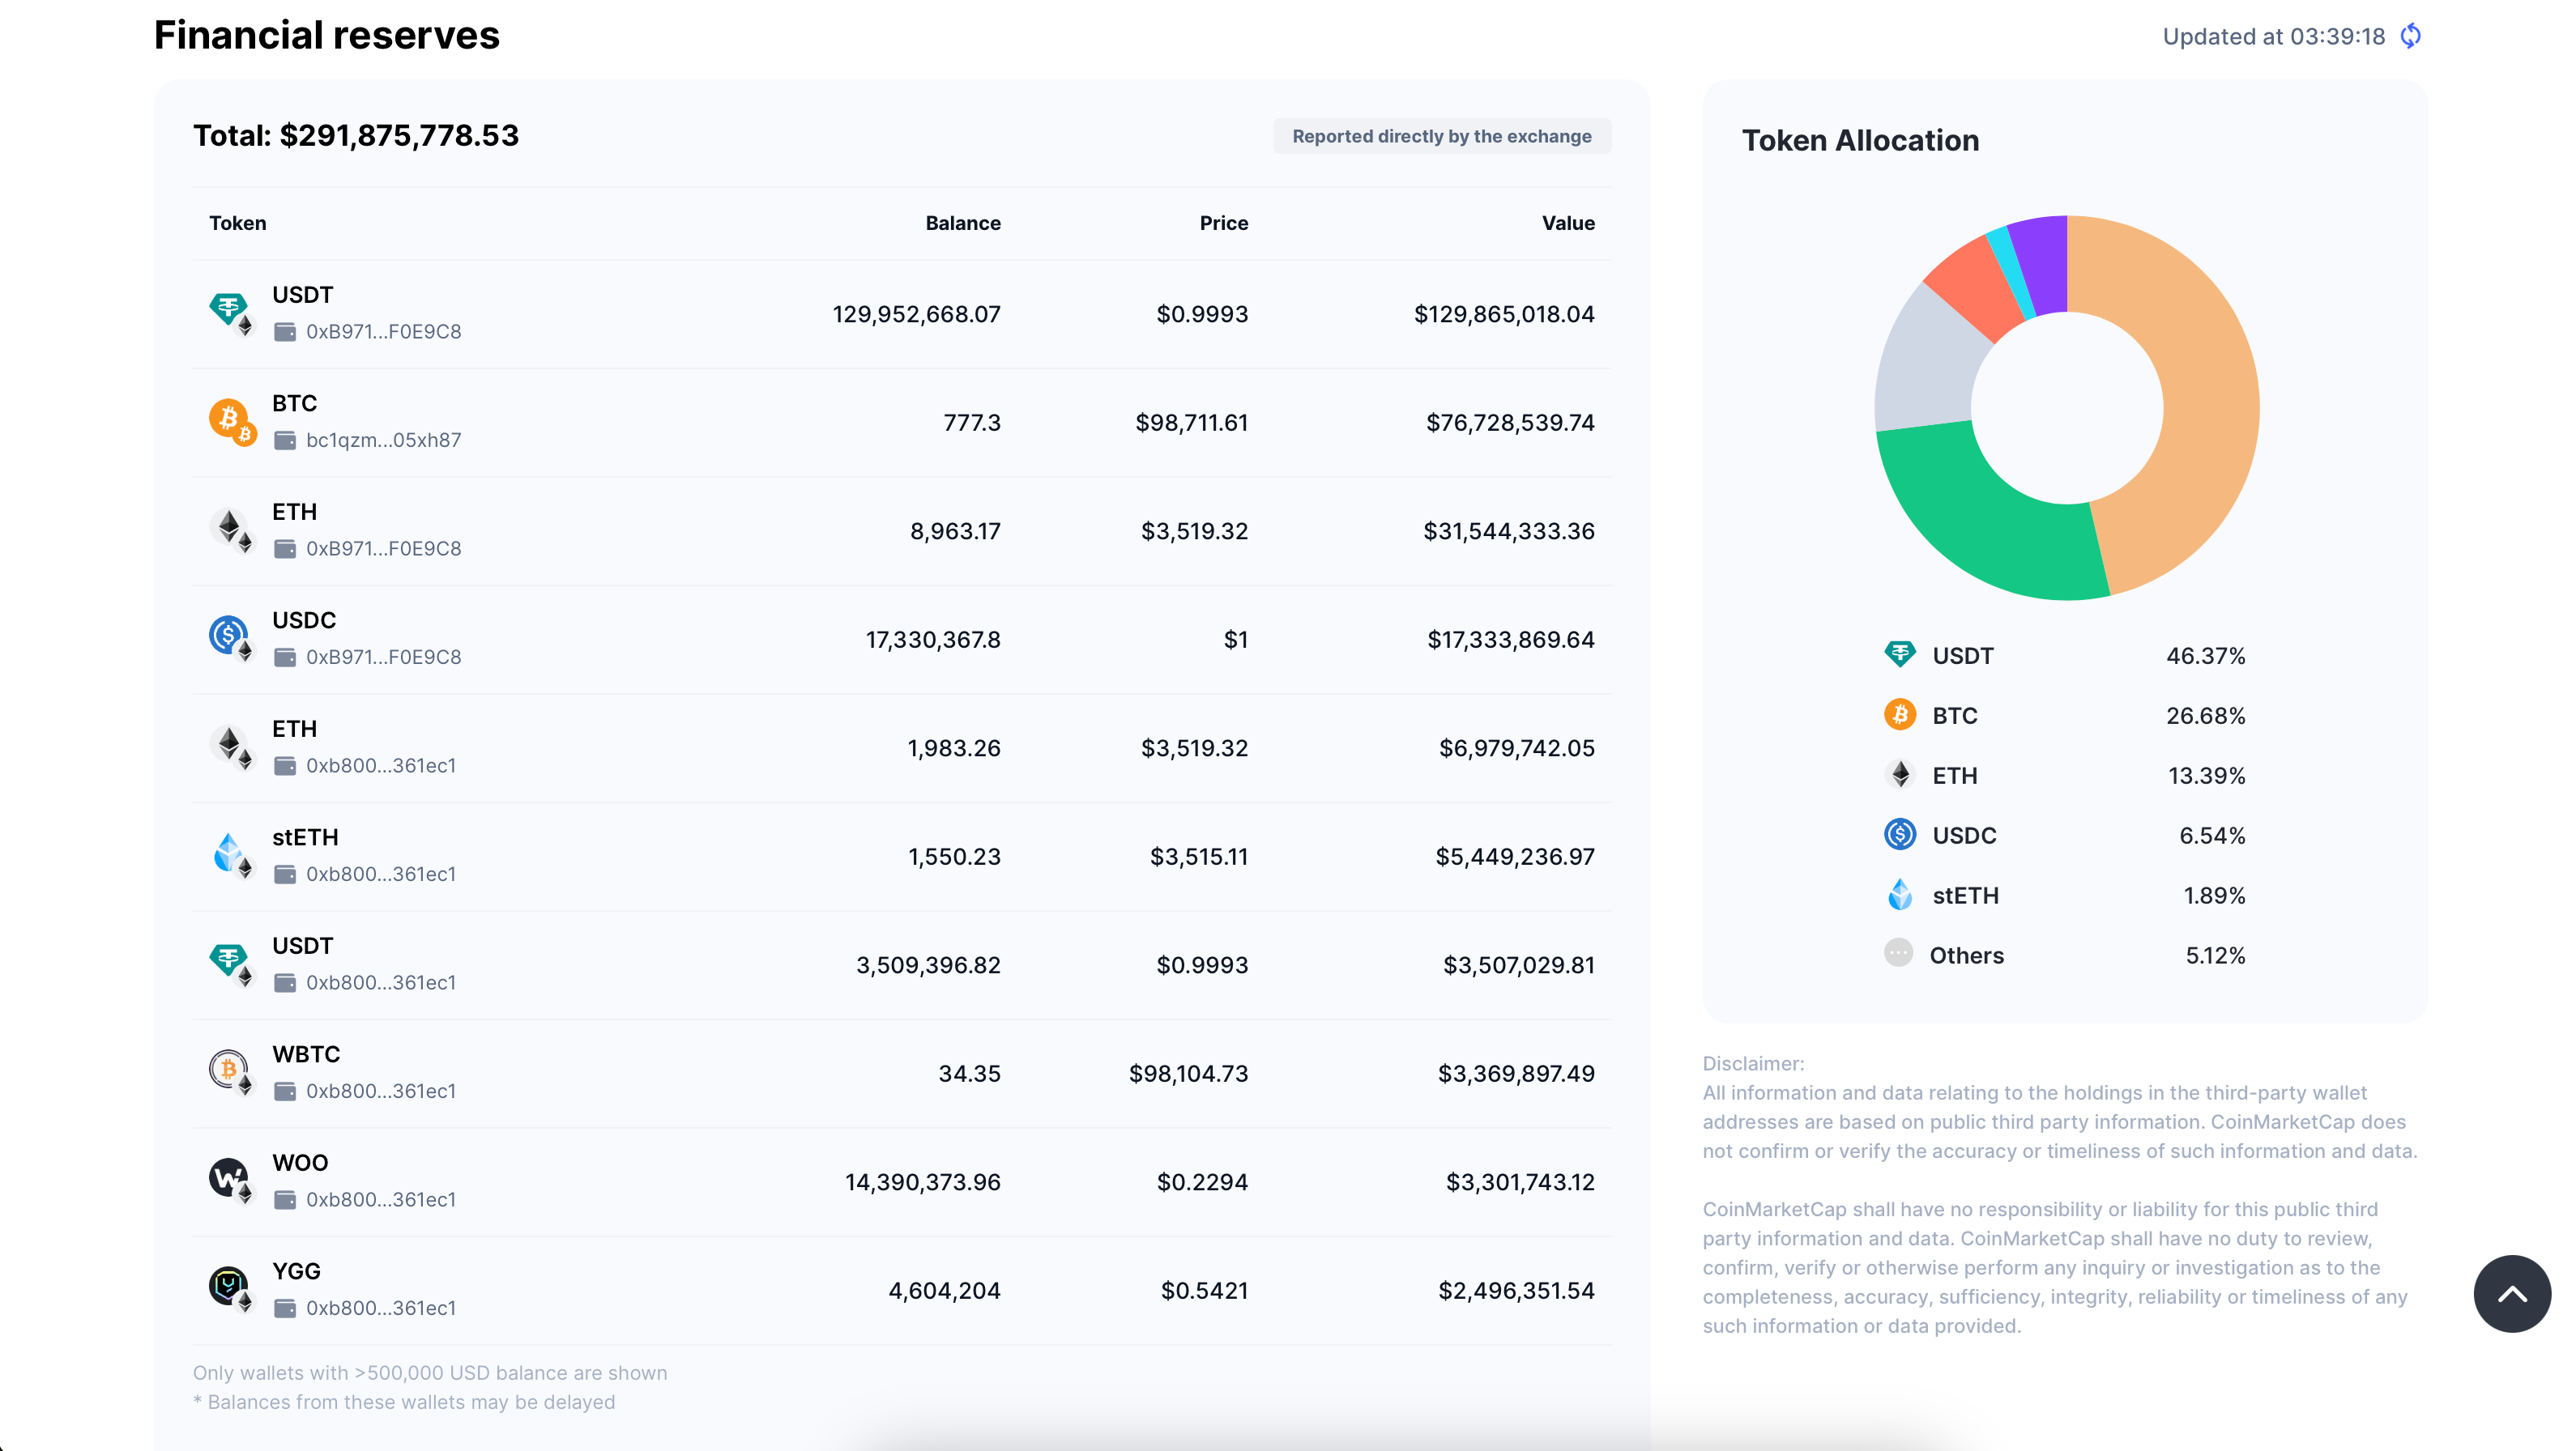
Task: Click the 'Updated at 03:39:18' timestamp
Action: coord(2274,36)
